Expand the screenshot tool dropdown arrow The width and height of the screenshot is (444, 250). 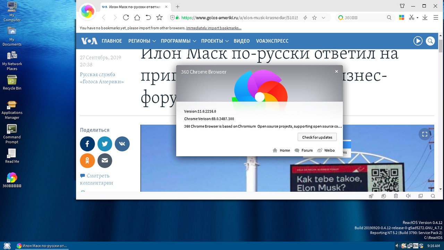click(x=417, y=18)
